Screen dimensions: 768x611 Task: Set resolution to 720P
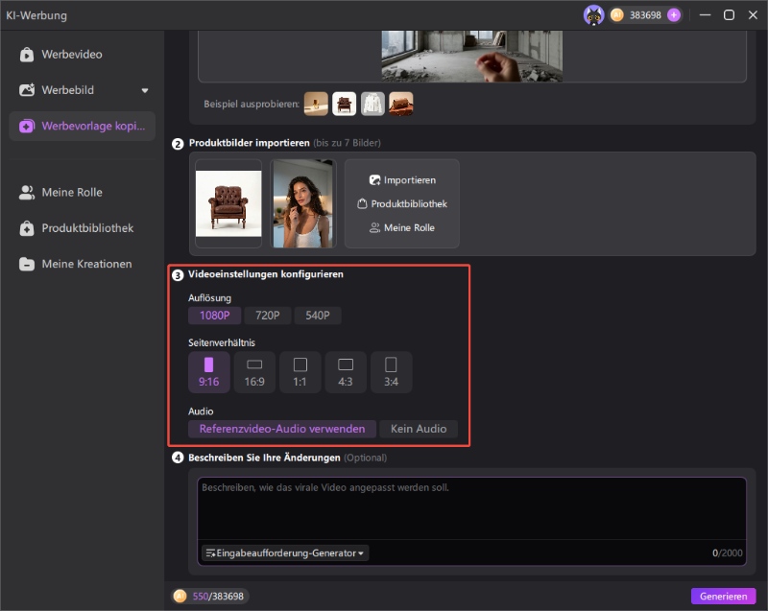pos(268,316)
